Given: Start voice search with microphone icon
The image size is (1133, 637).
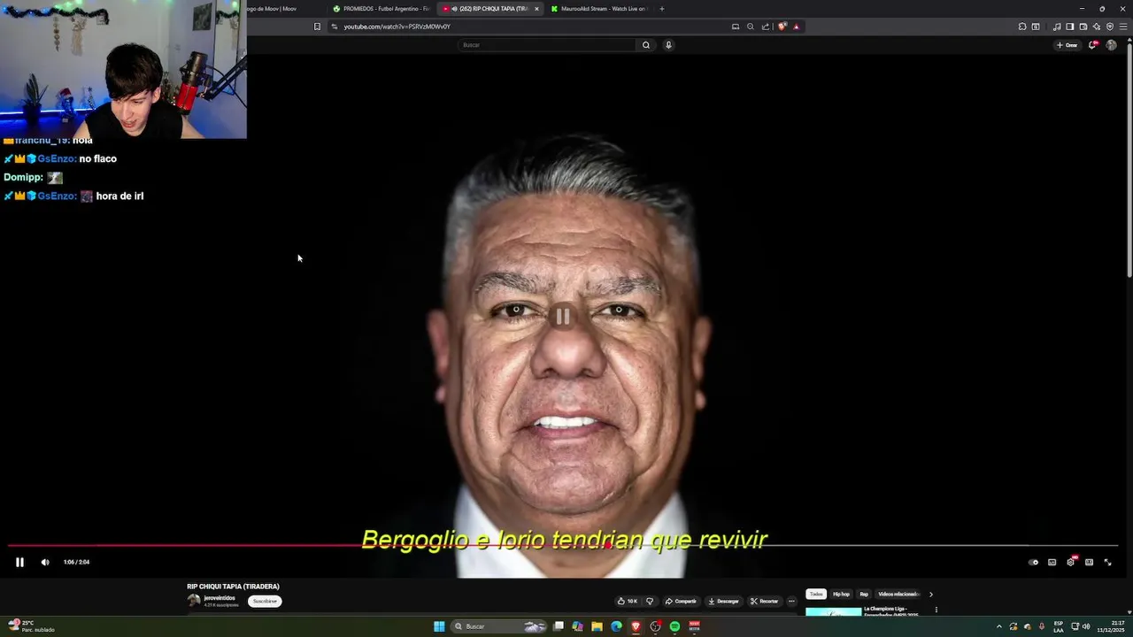Looking at the screenshot, I should point(668,44).
